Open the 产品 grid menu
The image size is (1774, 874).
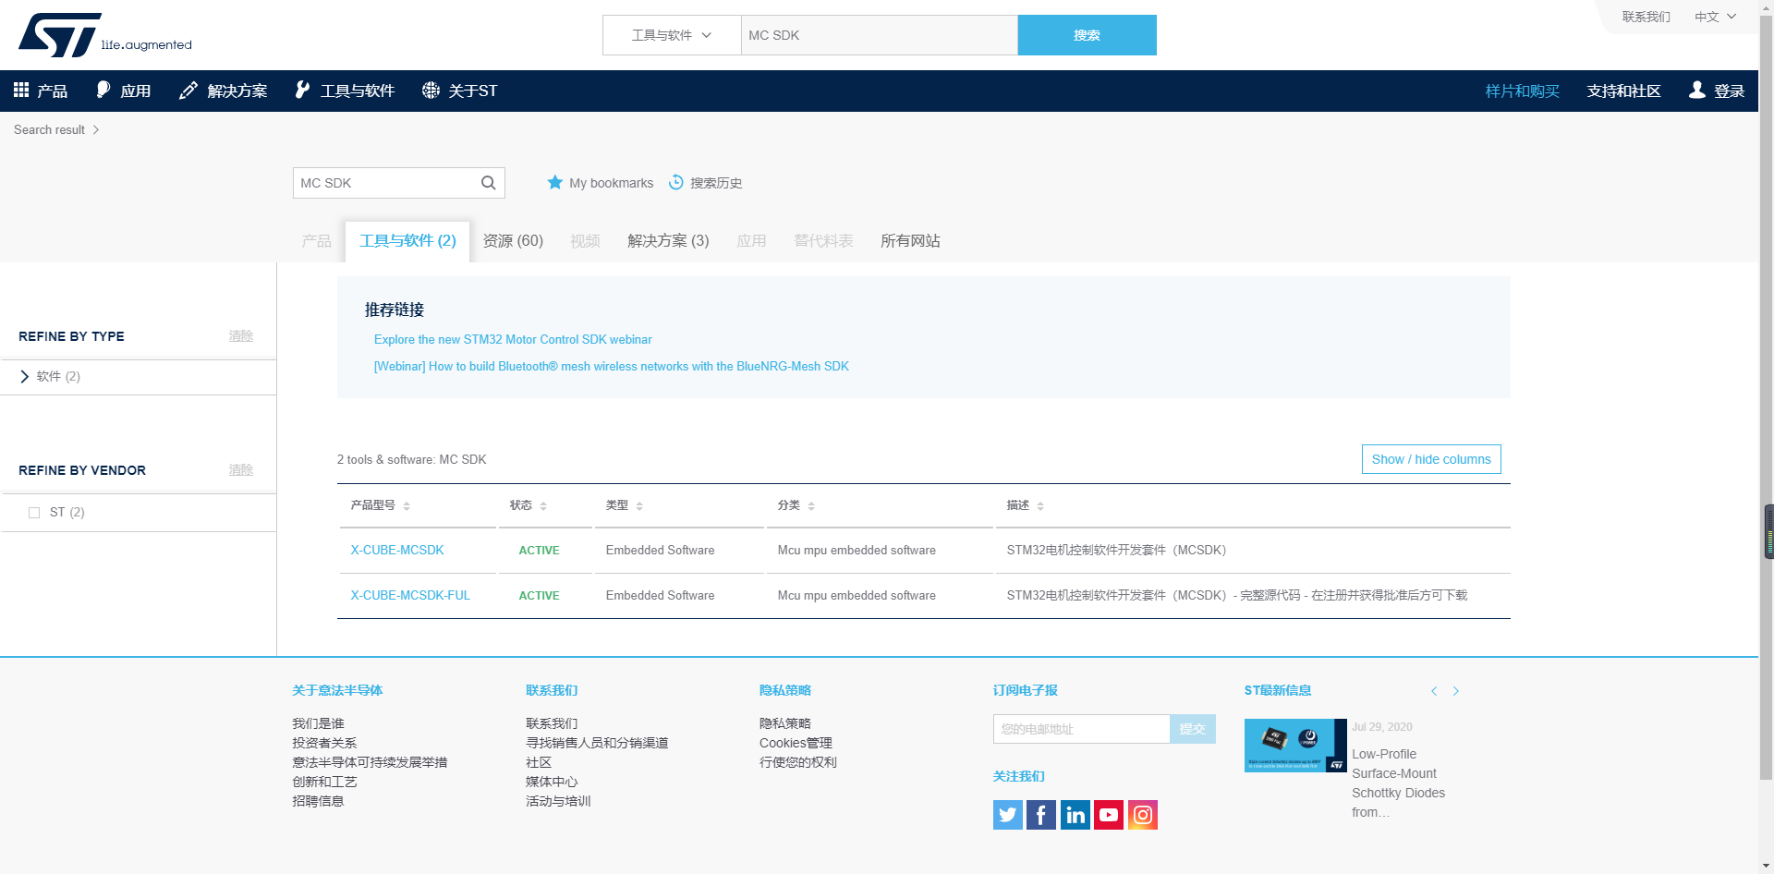pos(41,91)
